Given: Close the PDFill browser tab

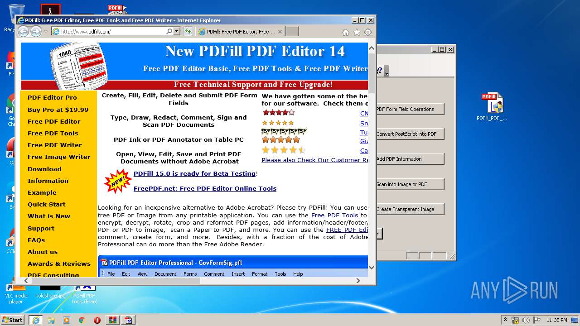Looking at the screenshot, I should click(x=280, y=32).
